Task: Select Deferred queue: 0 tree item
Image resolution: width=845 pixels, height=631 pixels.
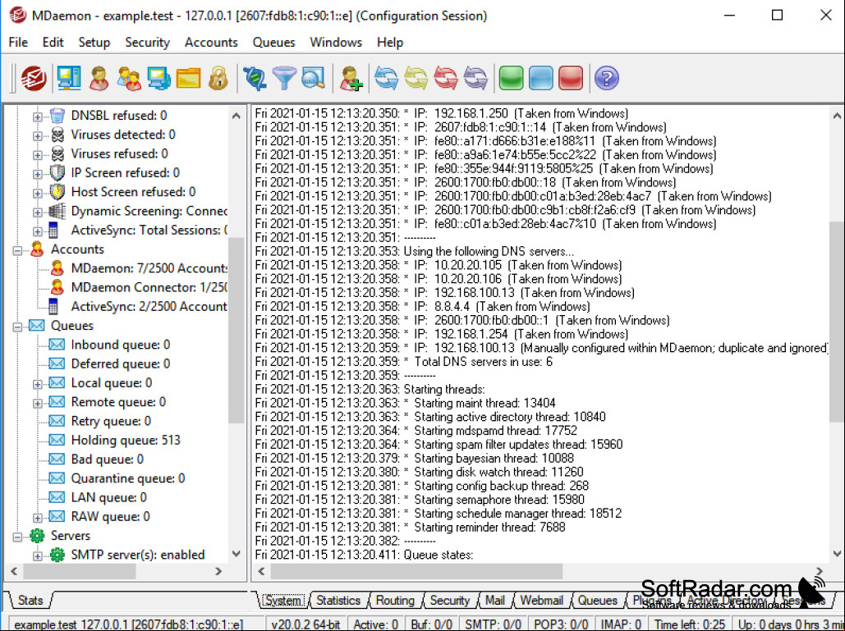Action: pos(120,364)
